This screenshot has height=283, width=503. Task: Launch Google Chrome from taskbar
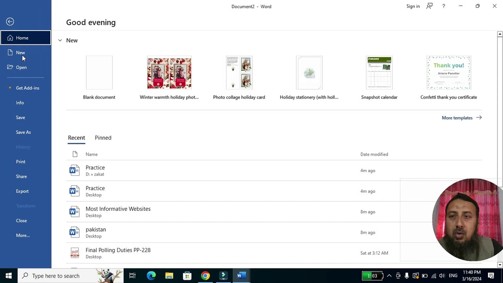point(205,276)
